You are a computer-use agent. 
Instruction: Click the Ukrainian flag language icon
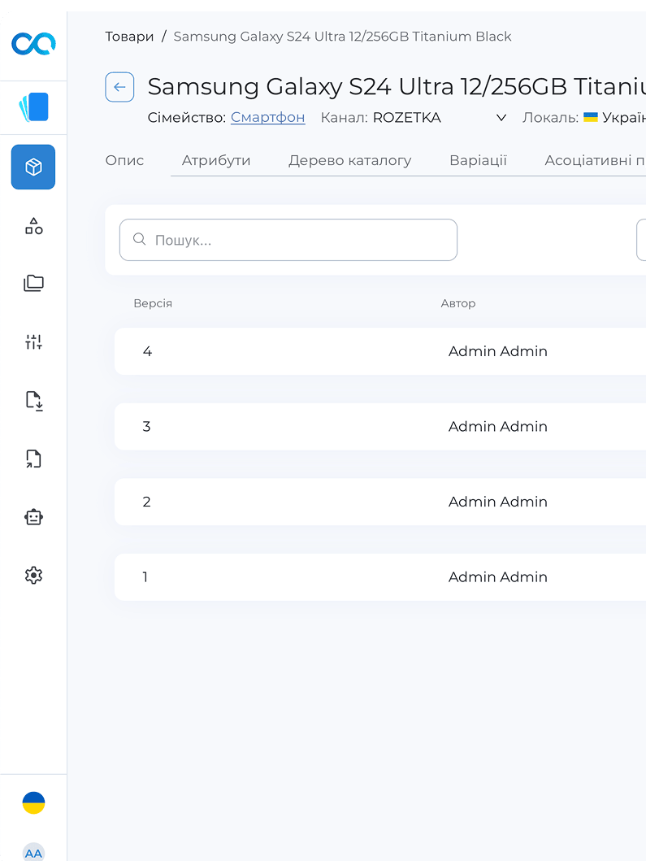[33, 802]
